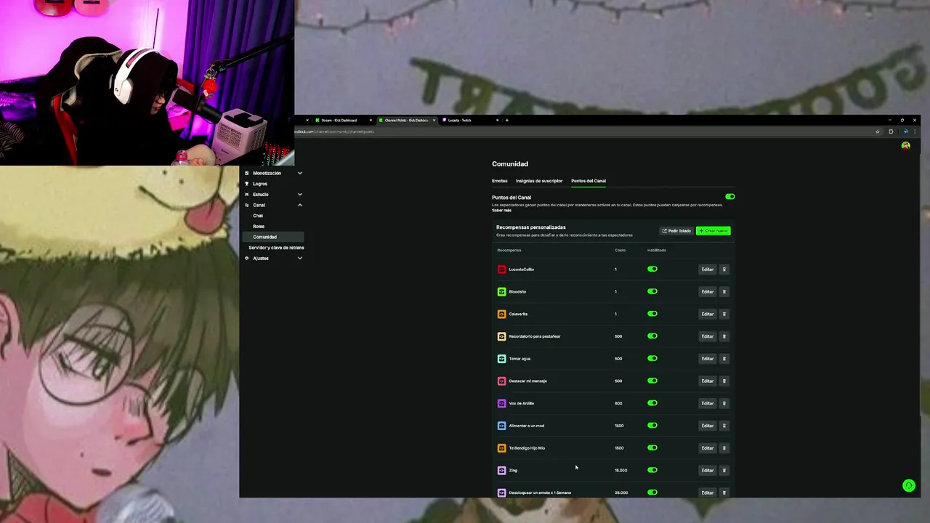The height and width of the screenshot is (523, 930).
Task: Click the browser address bar URL
Action: pyautogui.click(x=335, y=131)
